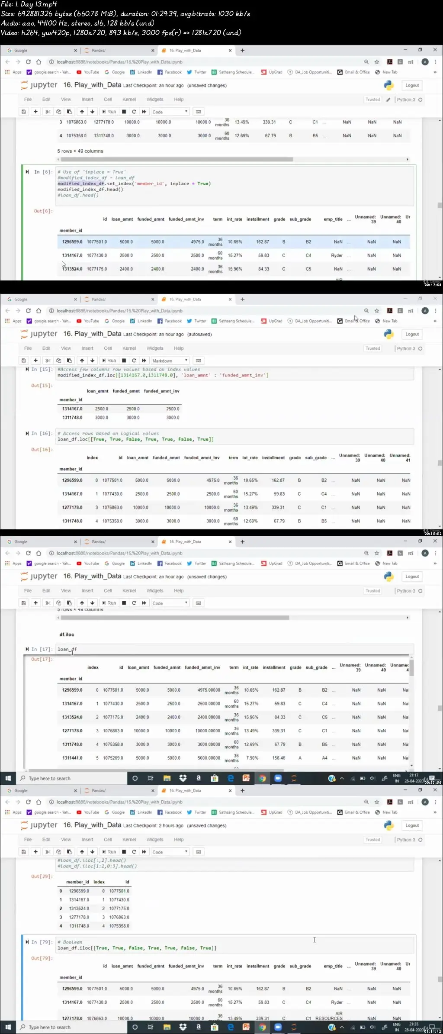Open the Cell menu in the autosaved frame
This screenshot has height=1034, width=443.
[108, 348]
